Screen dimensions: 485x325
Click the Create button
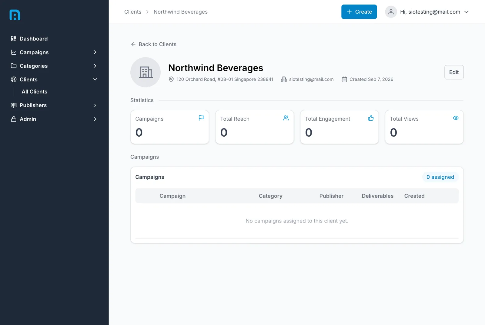(x=359, y=12)
